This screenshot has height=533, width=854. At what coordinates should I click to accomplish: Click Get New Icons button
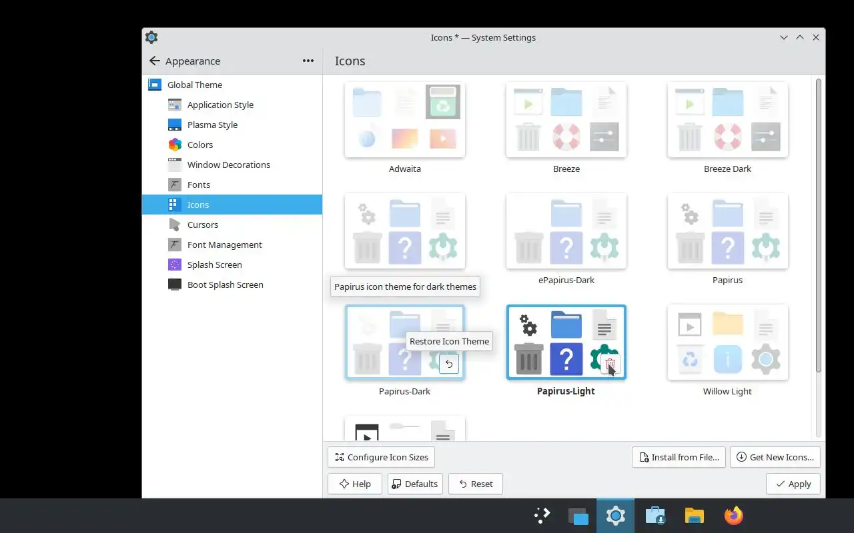(x=775, y=457)
